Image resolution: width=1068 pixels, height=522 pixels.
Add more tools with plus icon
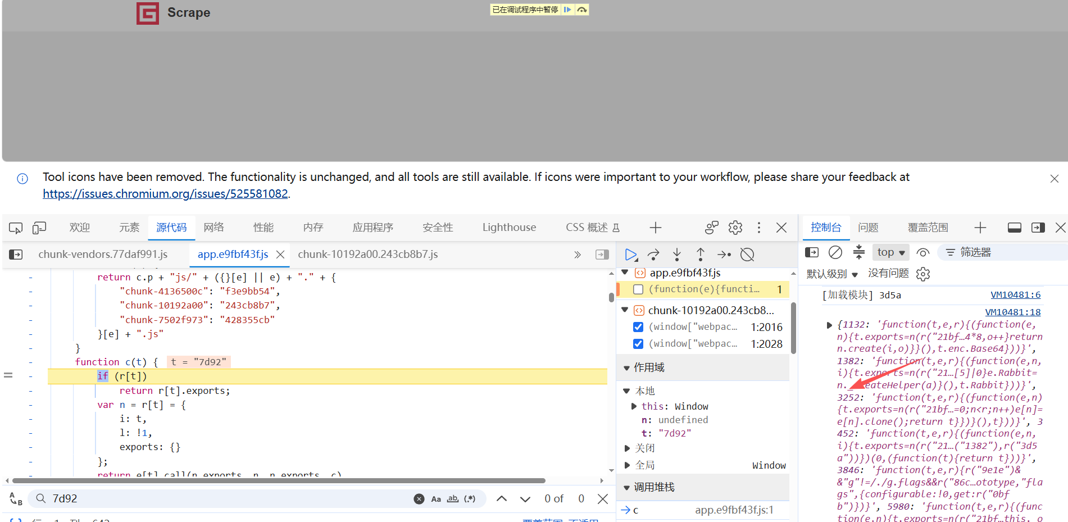(x=656, y=228)
